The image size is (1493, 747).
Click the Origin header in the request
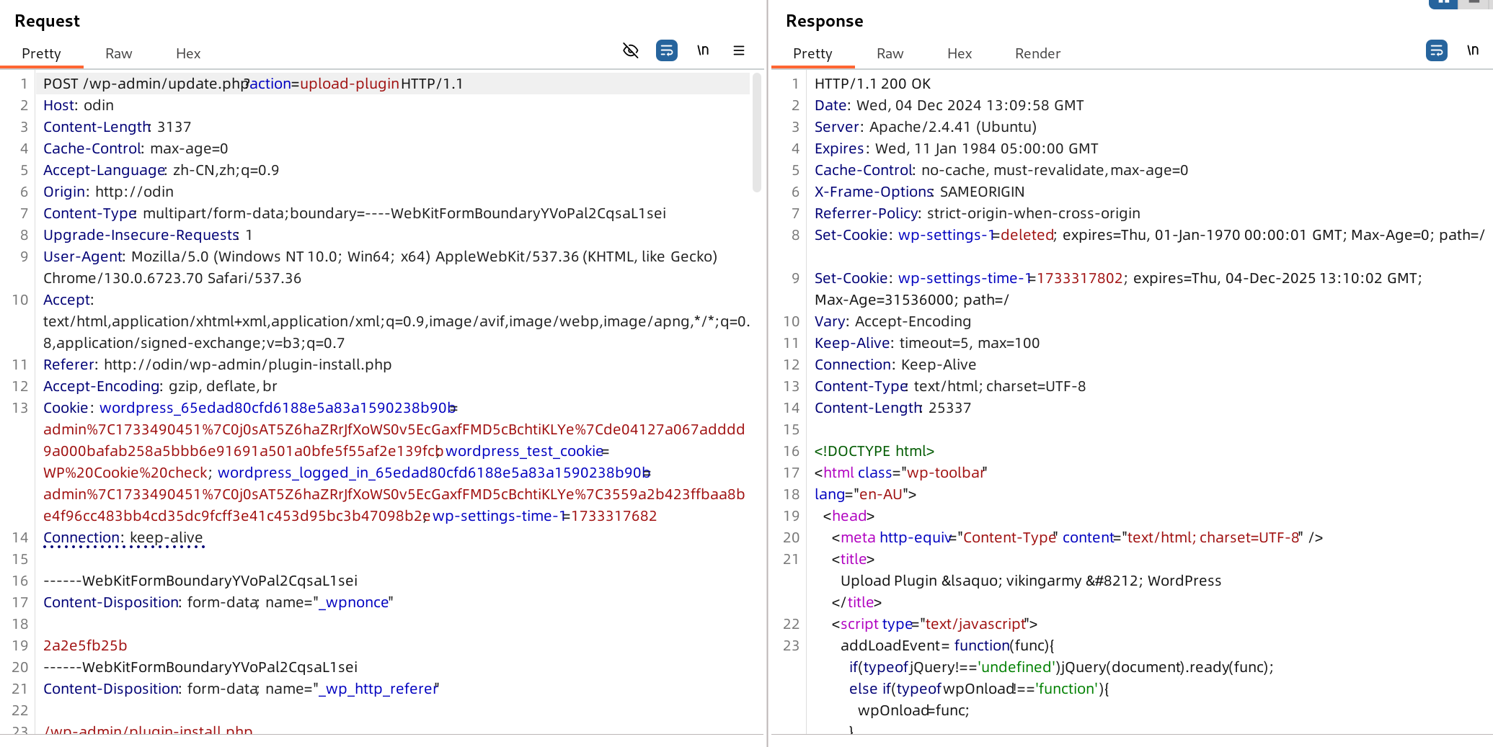[x=108, y=192]
